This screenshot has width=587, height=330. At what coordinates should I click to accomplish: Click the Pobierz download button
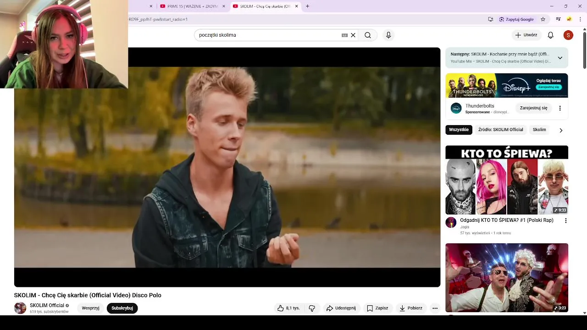(x=410, y=308)
